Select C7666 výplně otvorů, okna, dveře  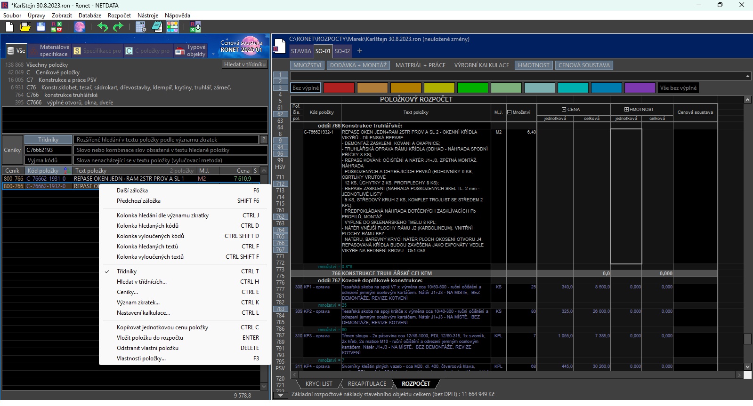click(64, 103)
